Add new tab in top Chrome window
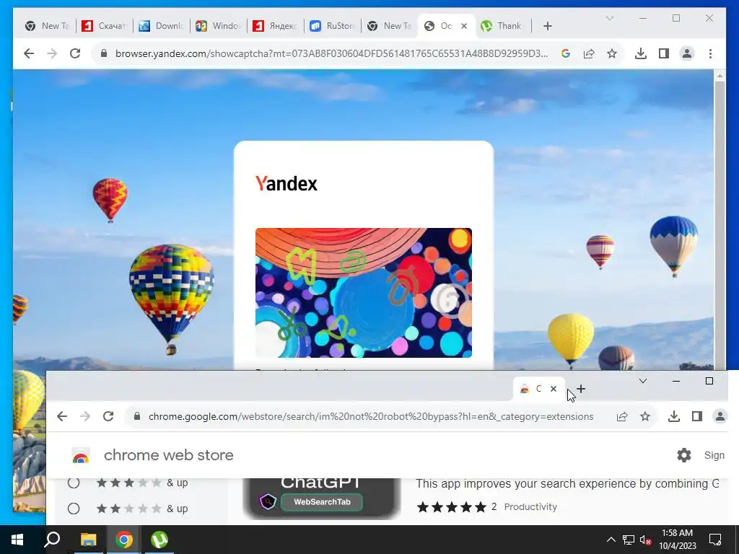The width and height of the screenshot is (739, 554). click(x=547, y=27)
